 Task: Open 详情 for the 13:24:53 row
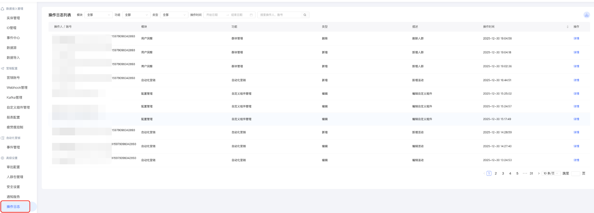coord(576,160)
